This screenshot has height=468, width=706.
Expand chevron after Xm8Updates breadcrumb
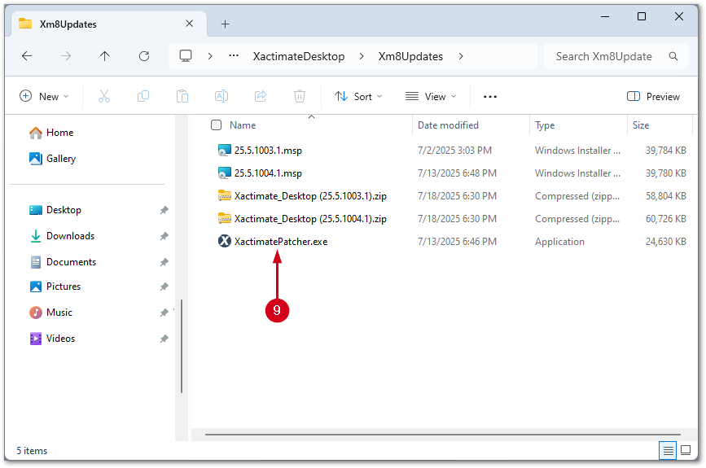point(461,56)
